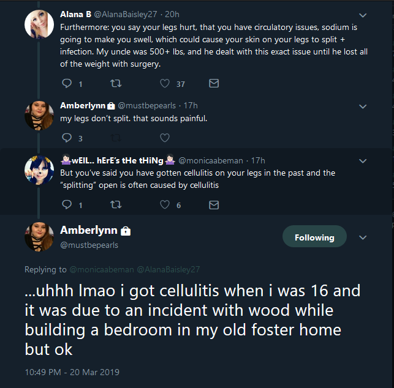This screenshot has width=394, height=388.
Task: Open @AlanaBaisley27 link in Replying to line
Action: point(169,269)
